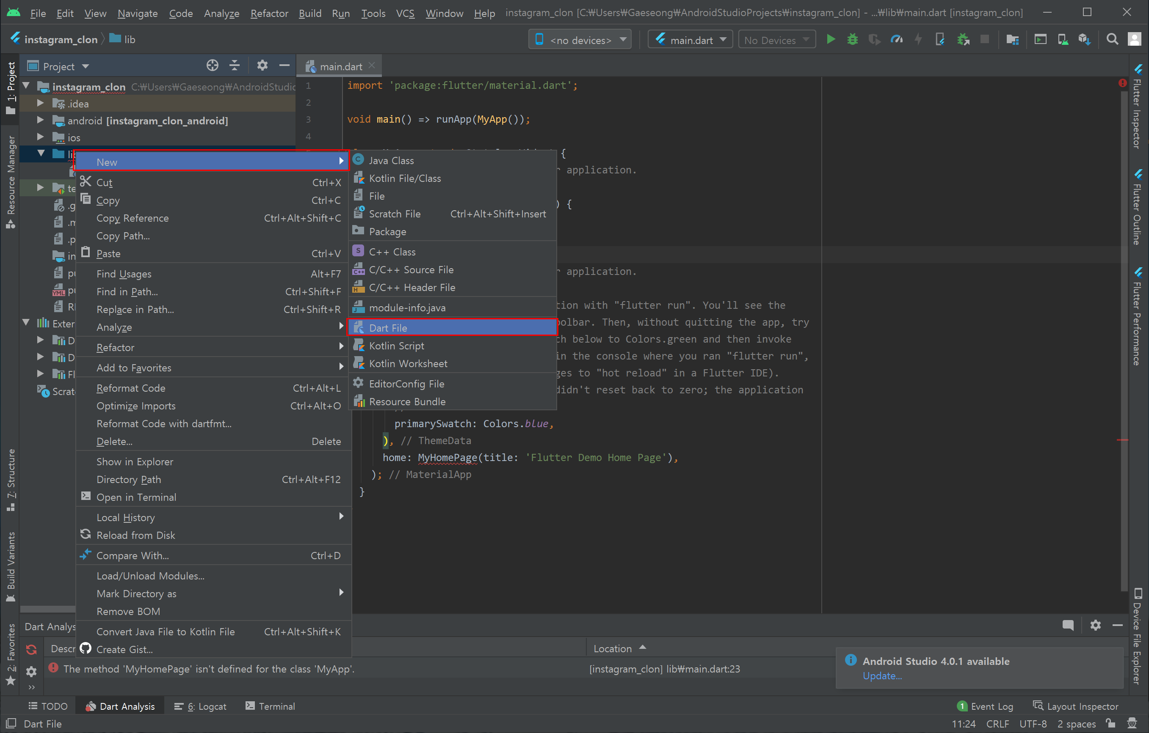Viewport: 1149px width, 733px height.
Task: Open the Refactor submenu in context menu
Action: tap(214, 347)
